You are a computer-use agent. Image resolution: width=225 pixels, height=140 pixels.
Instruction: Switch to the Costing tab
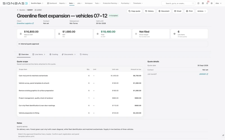pos(54,54)
